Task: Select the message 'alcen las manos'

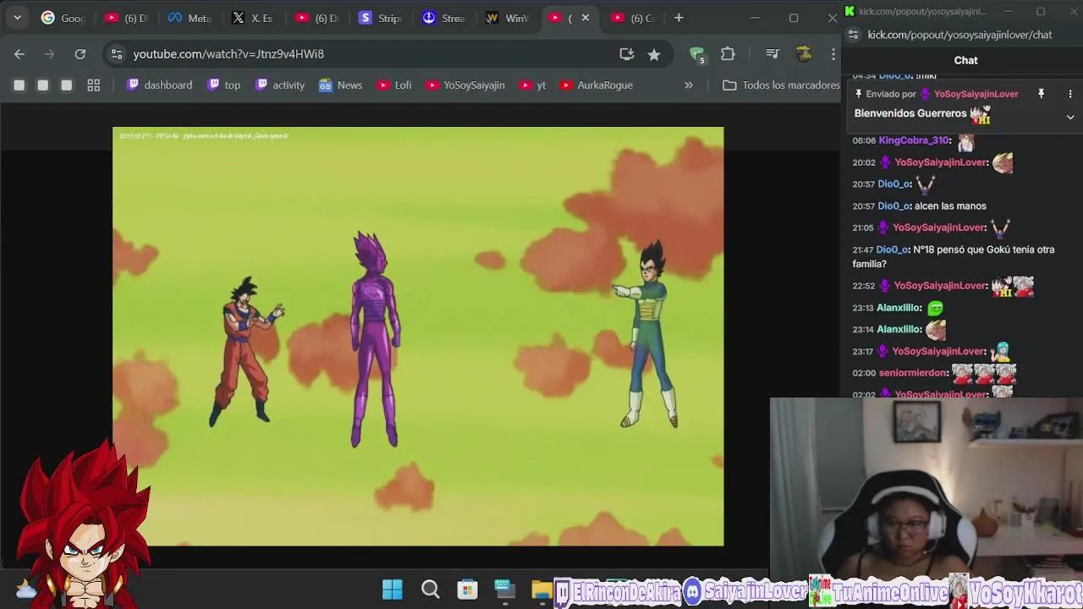Action: click(950, 206)
